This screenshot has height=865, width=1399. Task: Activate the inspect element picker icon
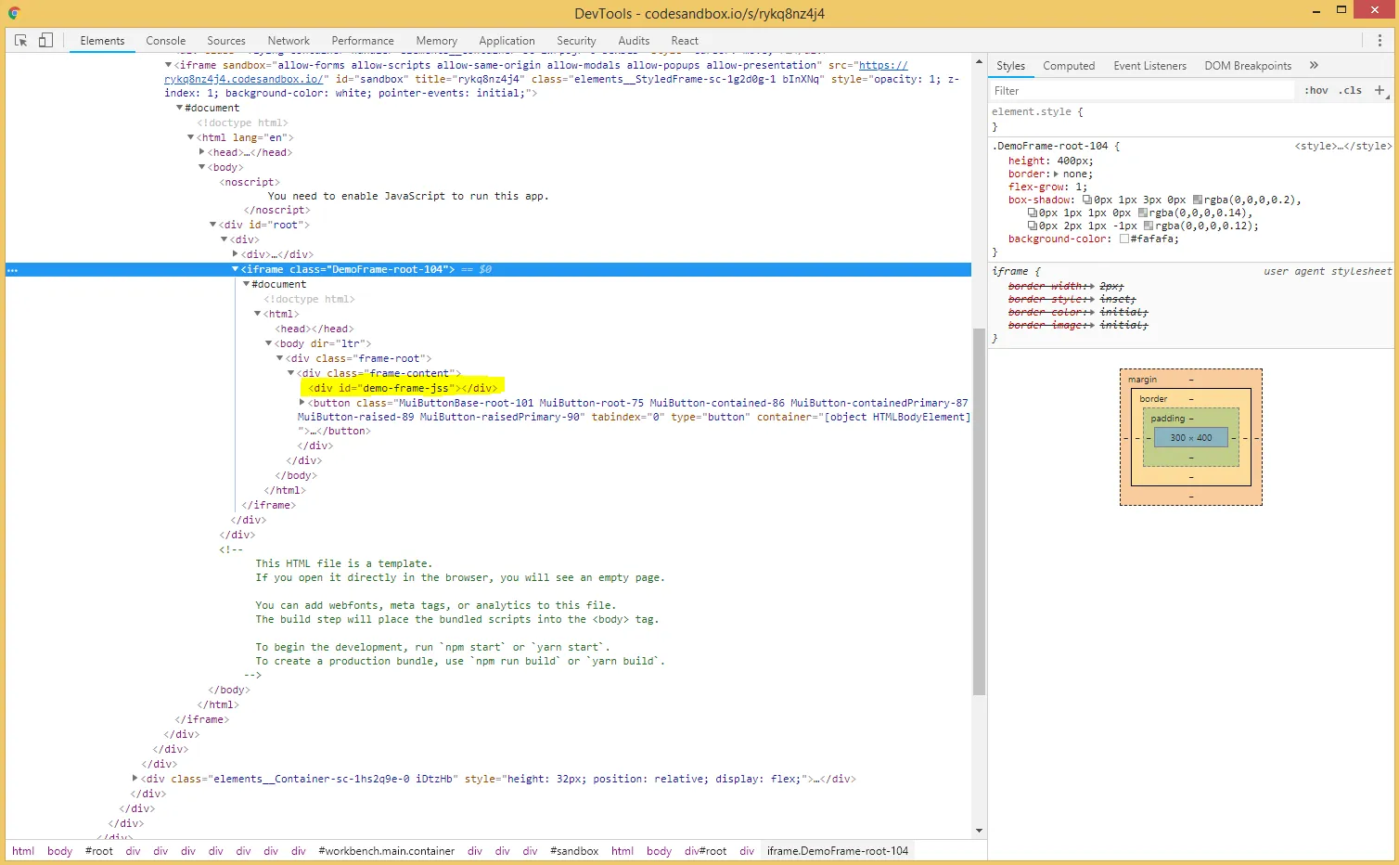20,40
